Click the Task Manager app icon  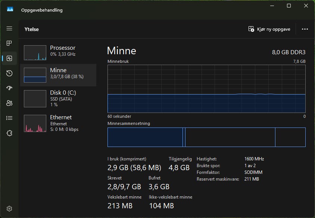[10, 10]
